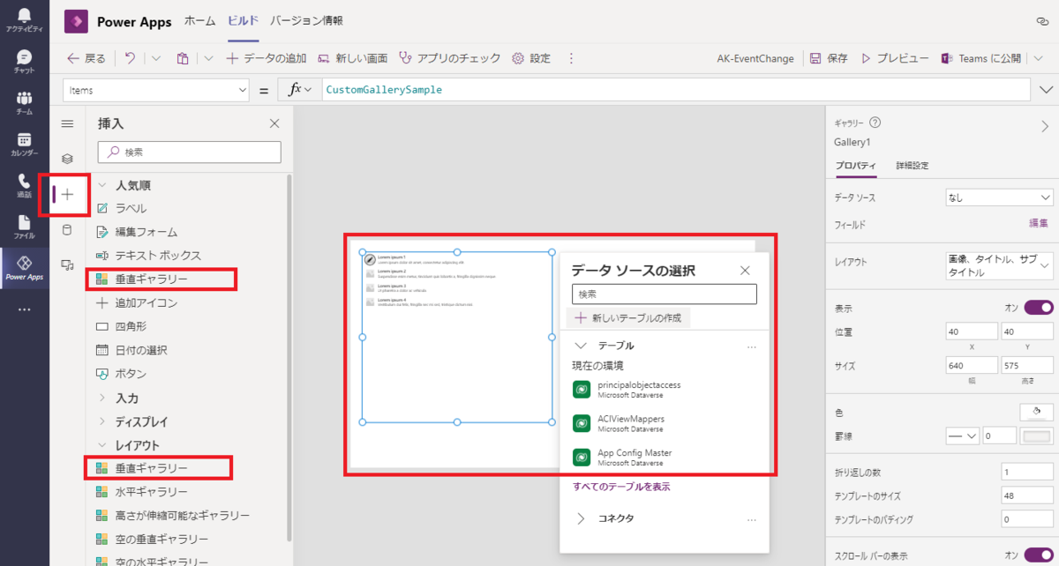The width and height of the screenshot is (1059, 566).
Task: Select the Power Apps icon in the Teams sidebar
Action: coord(24,264)
